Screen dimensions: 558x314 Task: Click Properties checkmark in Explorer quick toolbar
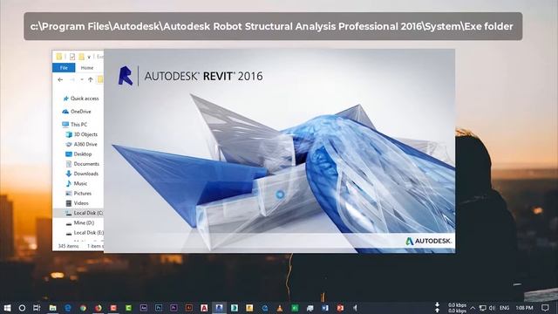tap(72, 57)
